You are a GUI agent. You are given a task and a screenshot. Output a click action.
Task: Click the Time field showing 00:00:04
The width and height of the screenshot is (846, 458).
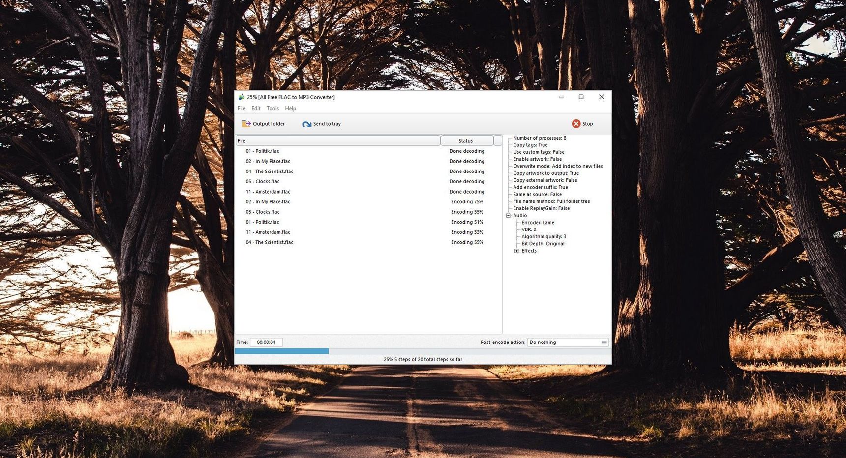[266, 343]
